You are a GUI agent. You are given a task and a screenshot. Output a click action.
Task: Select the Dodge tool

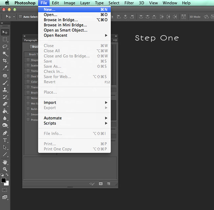pos(5,125)
